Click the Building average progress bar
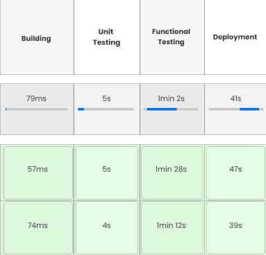This screenshot has height=255, width=266. [37, 109]
